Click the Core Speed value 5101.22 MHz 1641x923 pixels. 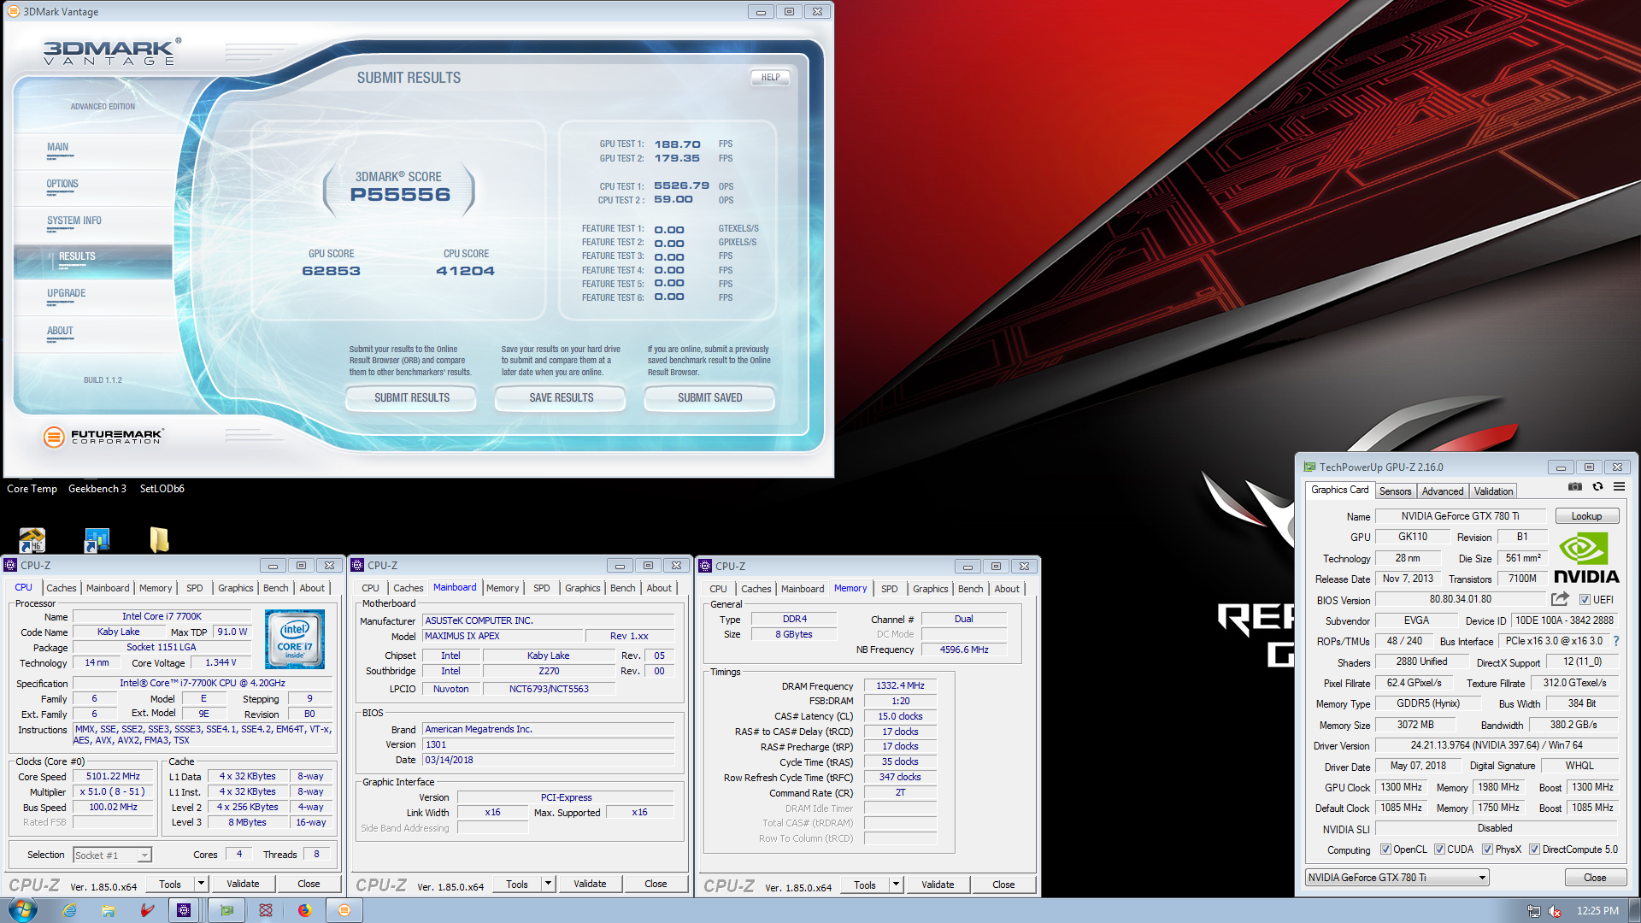[114, 777]
